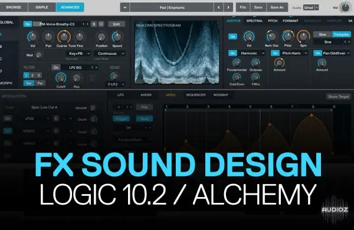Image resolution: width=354 pixels, height=230 pixels.
Task: Open the Pitch-Harm effect dropdown
Action: (x=294, y=53)
